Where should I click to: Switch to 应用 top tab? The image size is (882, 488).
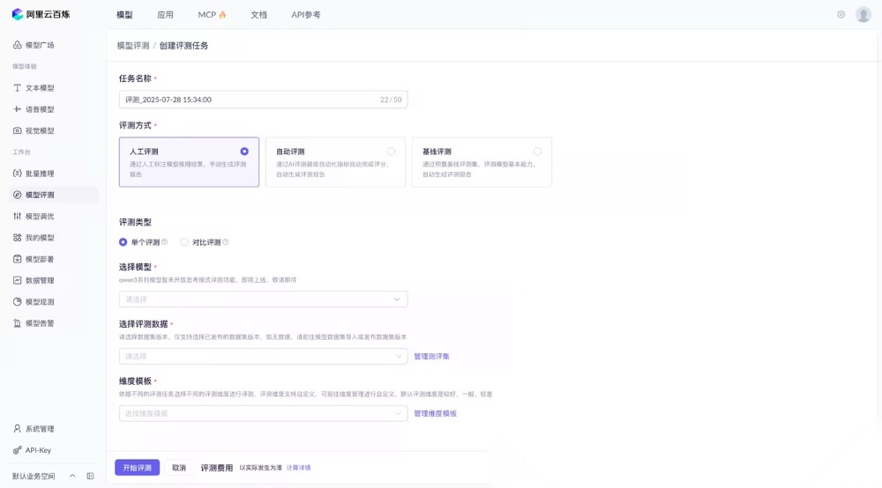pos(166,15)
